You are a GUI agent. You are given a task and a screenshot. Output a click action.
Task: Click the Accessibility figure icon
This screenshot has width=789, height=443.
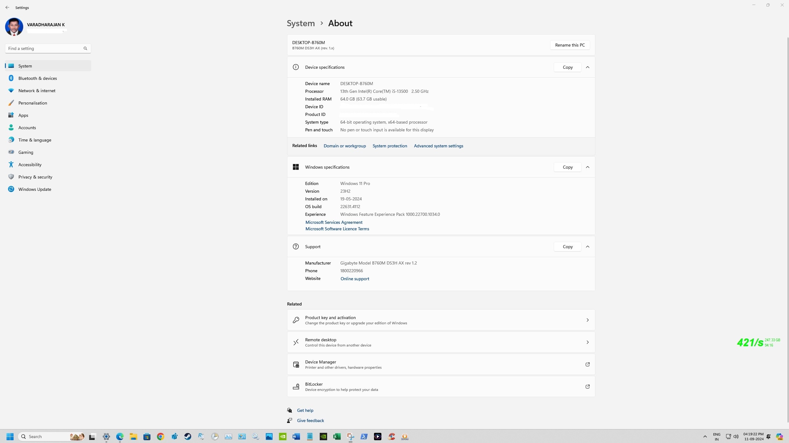point(11,165)
